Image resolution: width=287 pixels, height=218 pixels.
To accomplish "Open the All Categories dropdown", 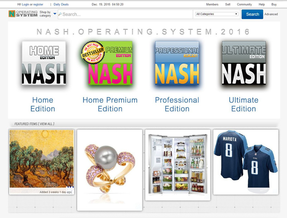I will point(217,14).
